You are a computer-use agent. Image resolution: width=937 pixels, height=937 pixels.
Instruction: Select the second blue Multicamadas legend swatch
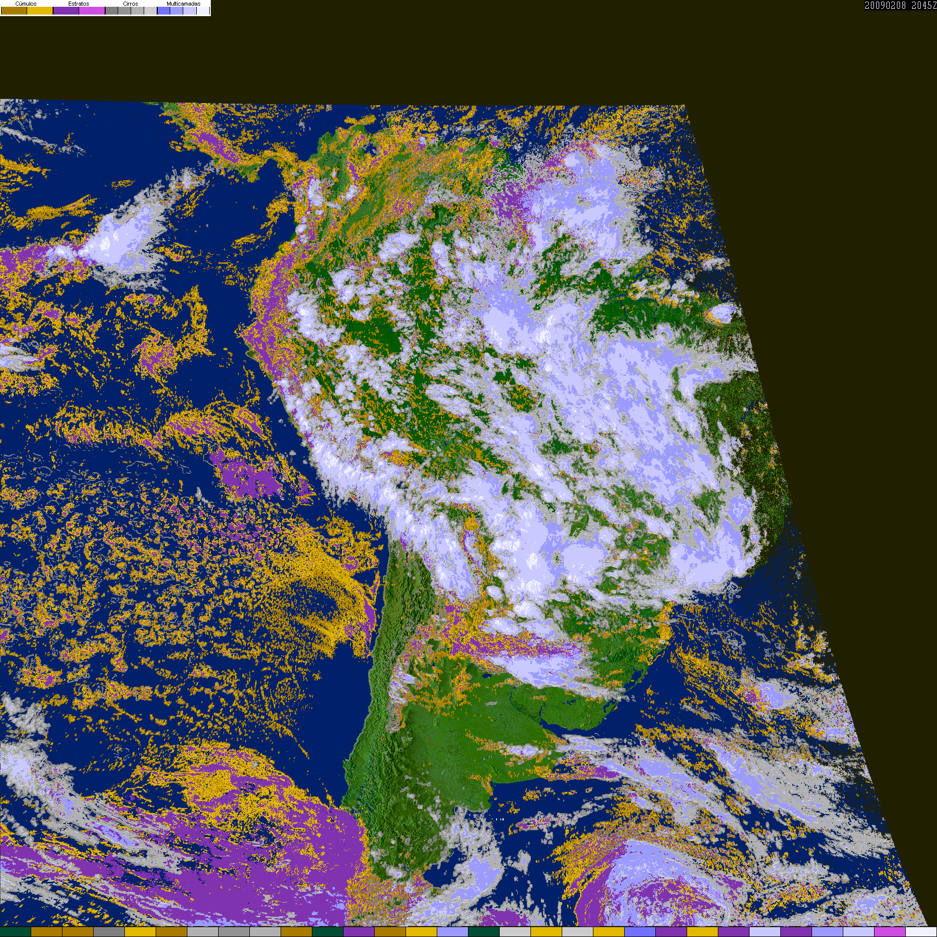(x=176, y=10)
